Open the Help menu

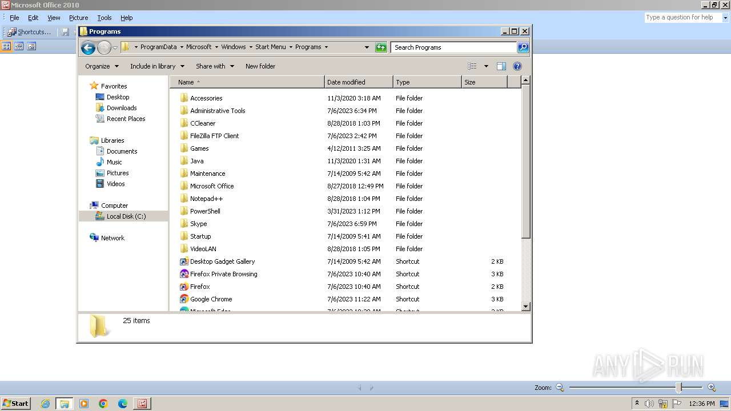click(127, 18)
